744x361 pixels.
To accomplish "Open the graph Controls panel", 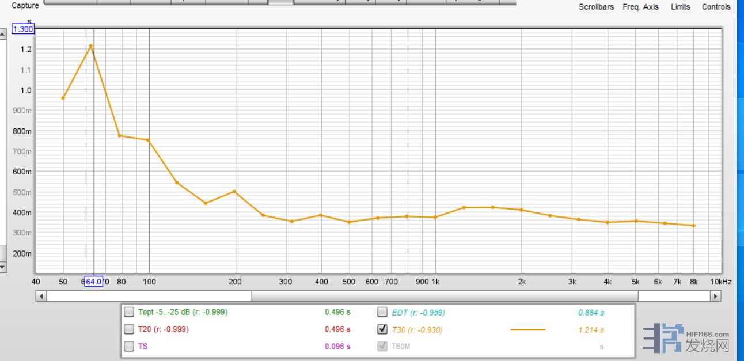I will click(716, 7).
